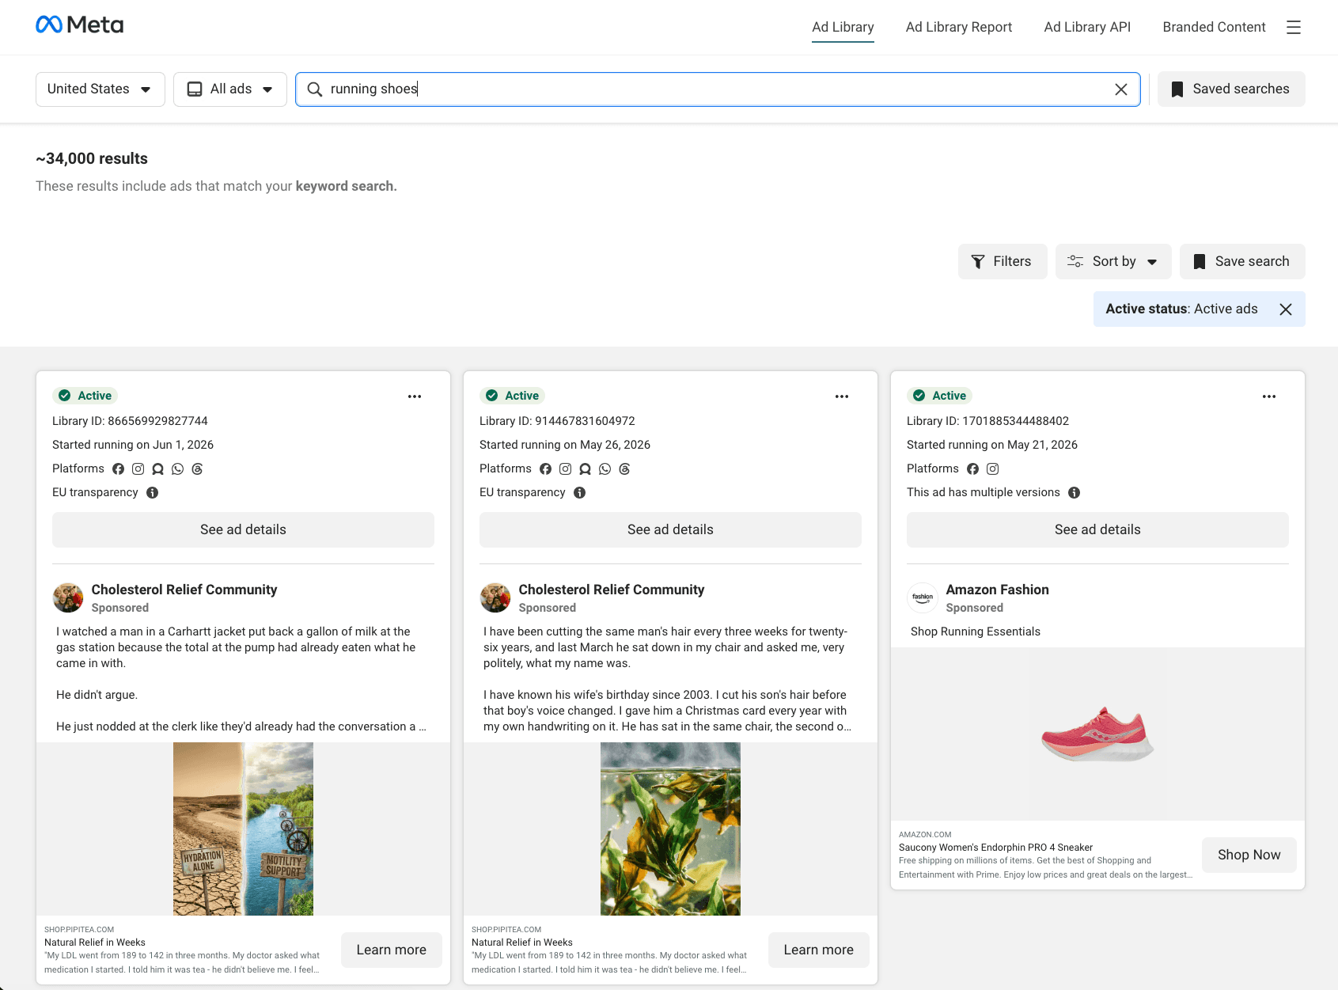
Task: Click the AMAZON.COM domain label
Action: click(925, 835)
